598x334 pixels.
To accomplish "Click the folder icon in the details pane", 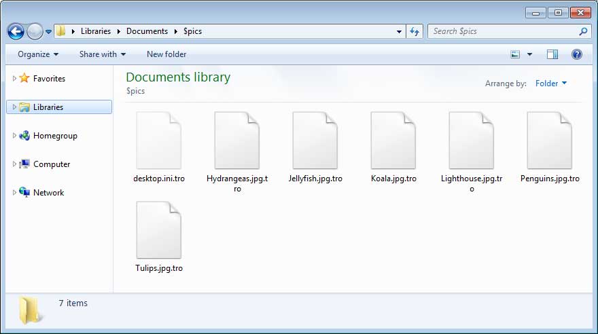I will (x=30, y=310).
